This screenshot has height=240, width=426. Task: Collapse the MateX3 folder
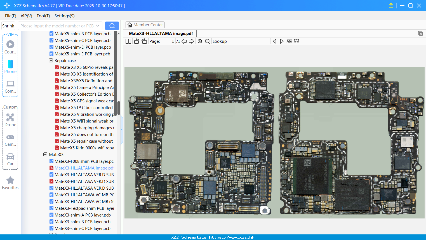click(45, 154)
